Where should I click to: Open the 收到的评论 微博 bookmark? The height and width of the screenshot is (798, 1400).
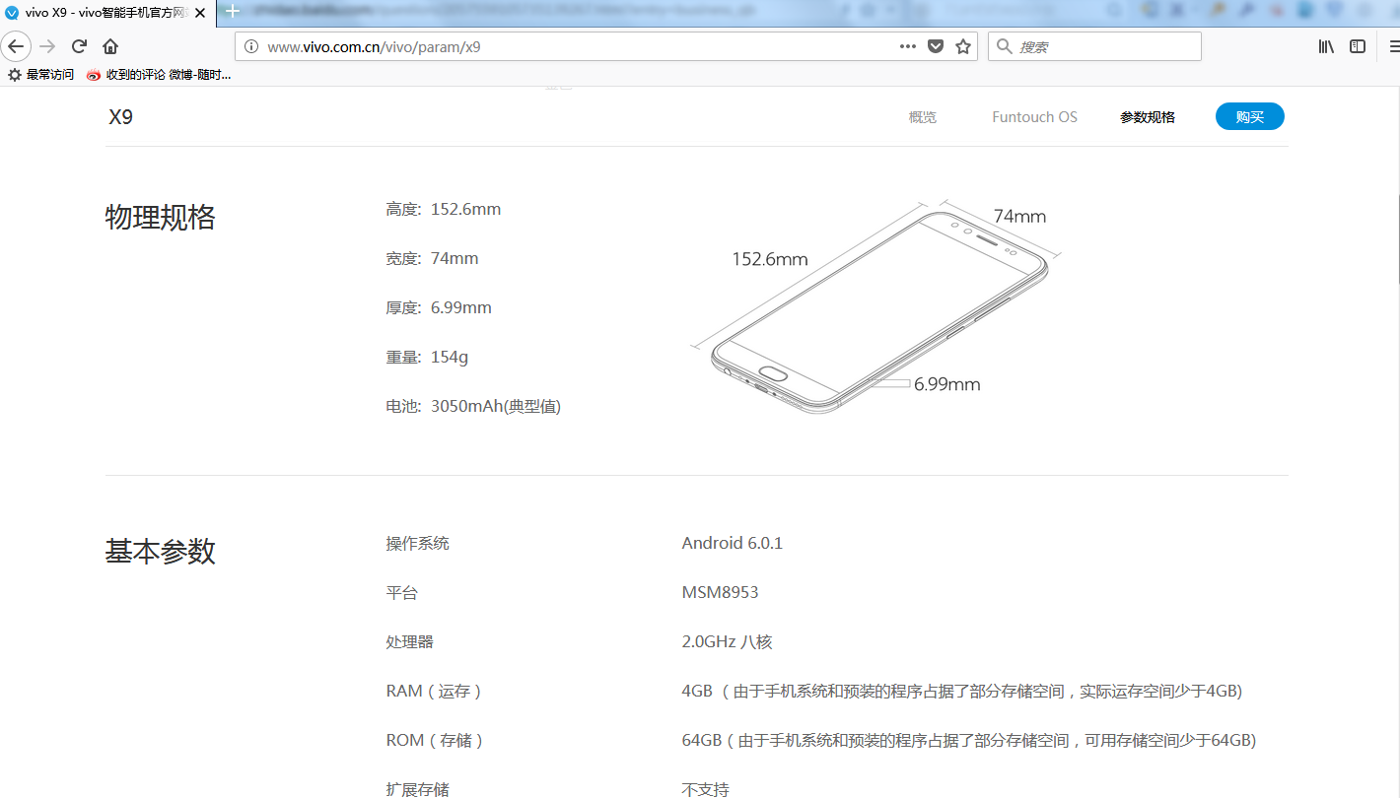(x=159, y=75)
